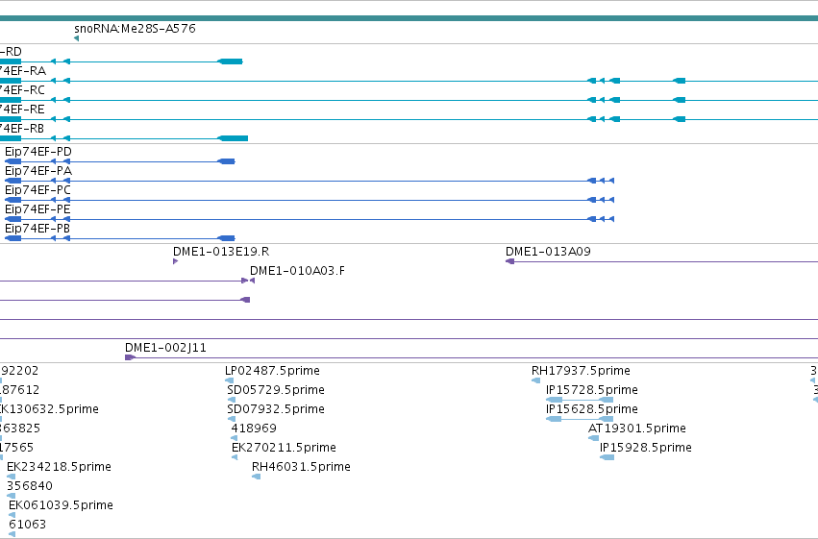The height and width of the screenshot is (539, 818).
Task: Click the thick end exon of Eip74EF-PD
Action: click(227, 161)
